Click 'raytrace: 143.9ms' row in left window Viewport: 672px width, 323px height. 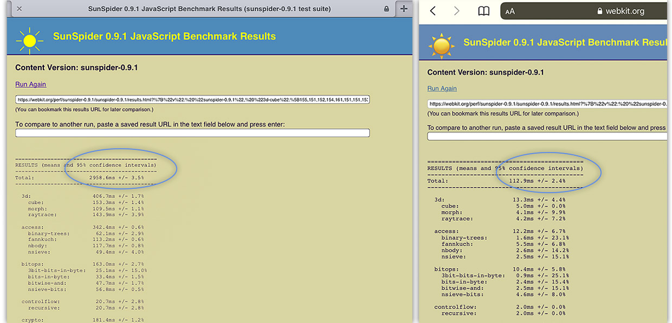(x=86, y=215)
